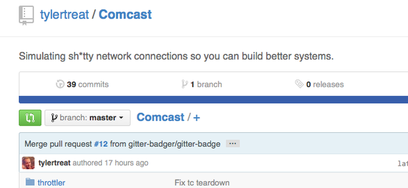Click the tylertreat commit author name
408x188 pixels.
tap(54, 163)
